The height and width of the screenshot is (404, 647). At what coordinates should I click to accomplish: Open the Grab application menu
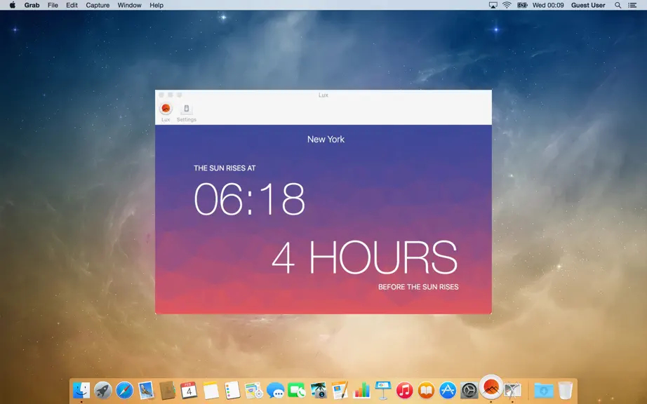pyautogui.click(x=32, y=5)
